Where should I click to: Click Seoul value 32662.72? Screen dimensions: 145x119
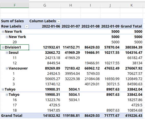click(x=52, y=53)
